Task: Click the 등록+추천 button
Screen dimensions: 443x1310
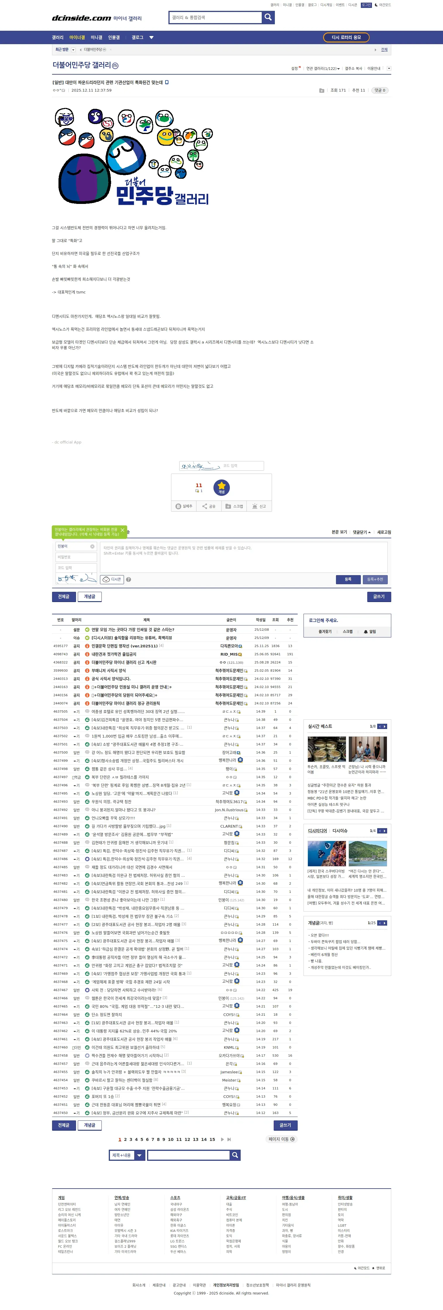Action: [x=375, y=580]
